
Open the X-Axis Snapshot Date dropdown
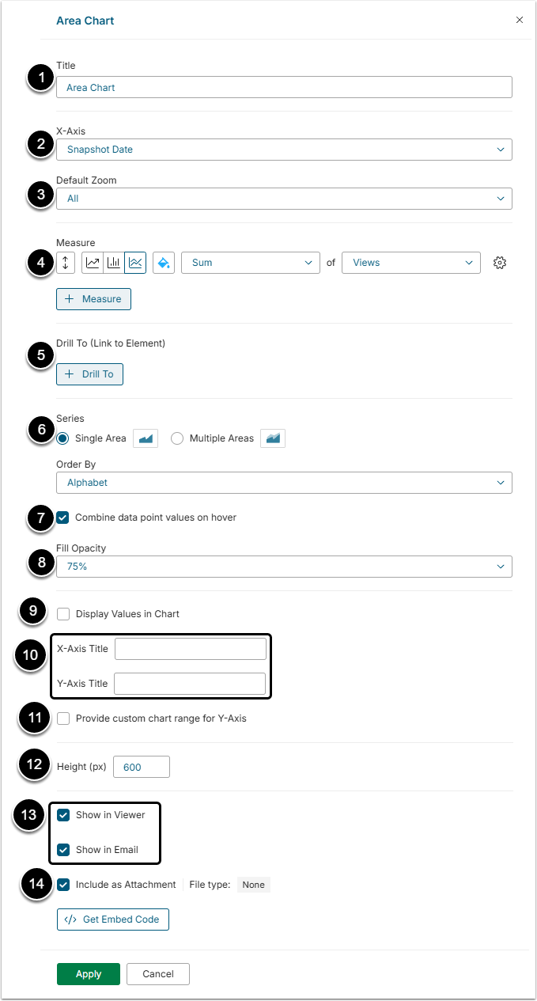[x=284, y=150]
